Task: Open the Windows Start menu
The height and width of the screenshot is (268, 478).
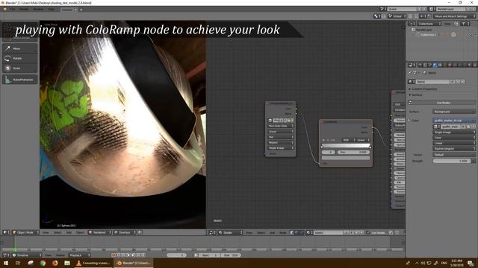Action: point(6,263)
